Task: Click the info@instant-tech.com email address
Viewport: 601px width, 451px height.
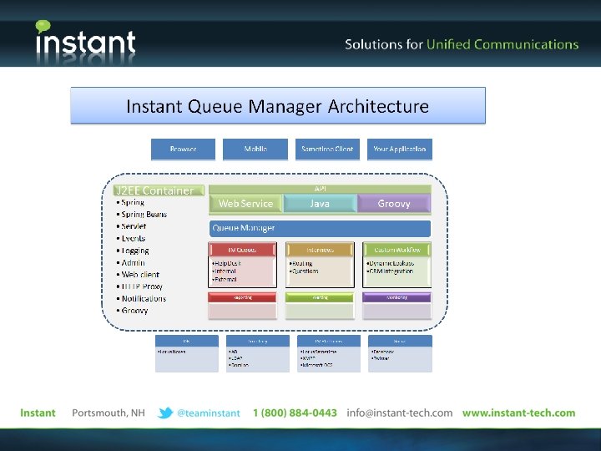Action: (x=399, y=413)
